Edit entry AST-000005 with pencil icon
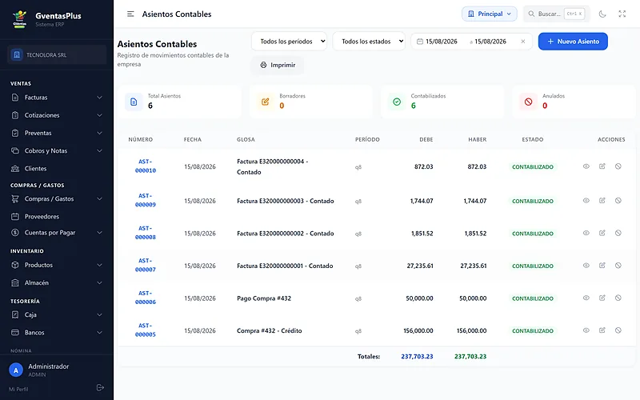640x400 pixels. click(602, 330)
